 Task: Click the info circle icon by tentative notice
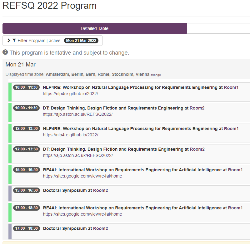(x=5, y=52)
